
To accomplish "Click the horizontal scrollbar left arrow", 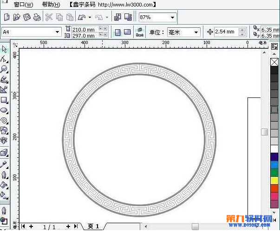I will 146,226.
